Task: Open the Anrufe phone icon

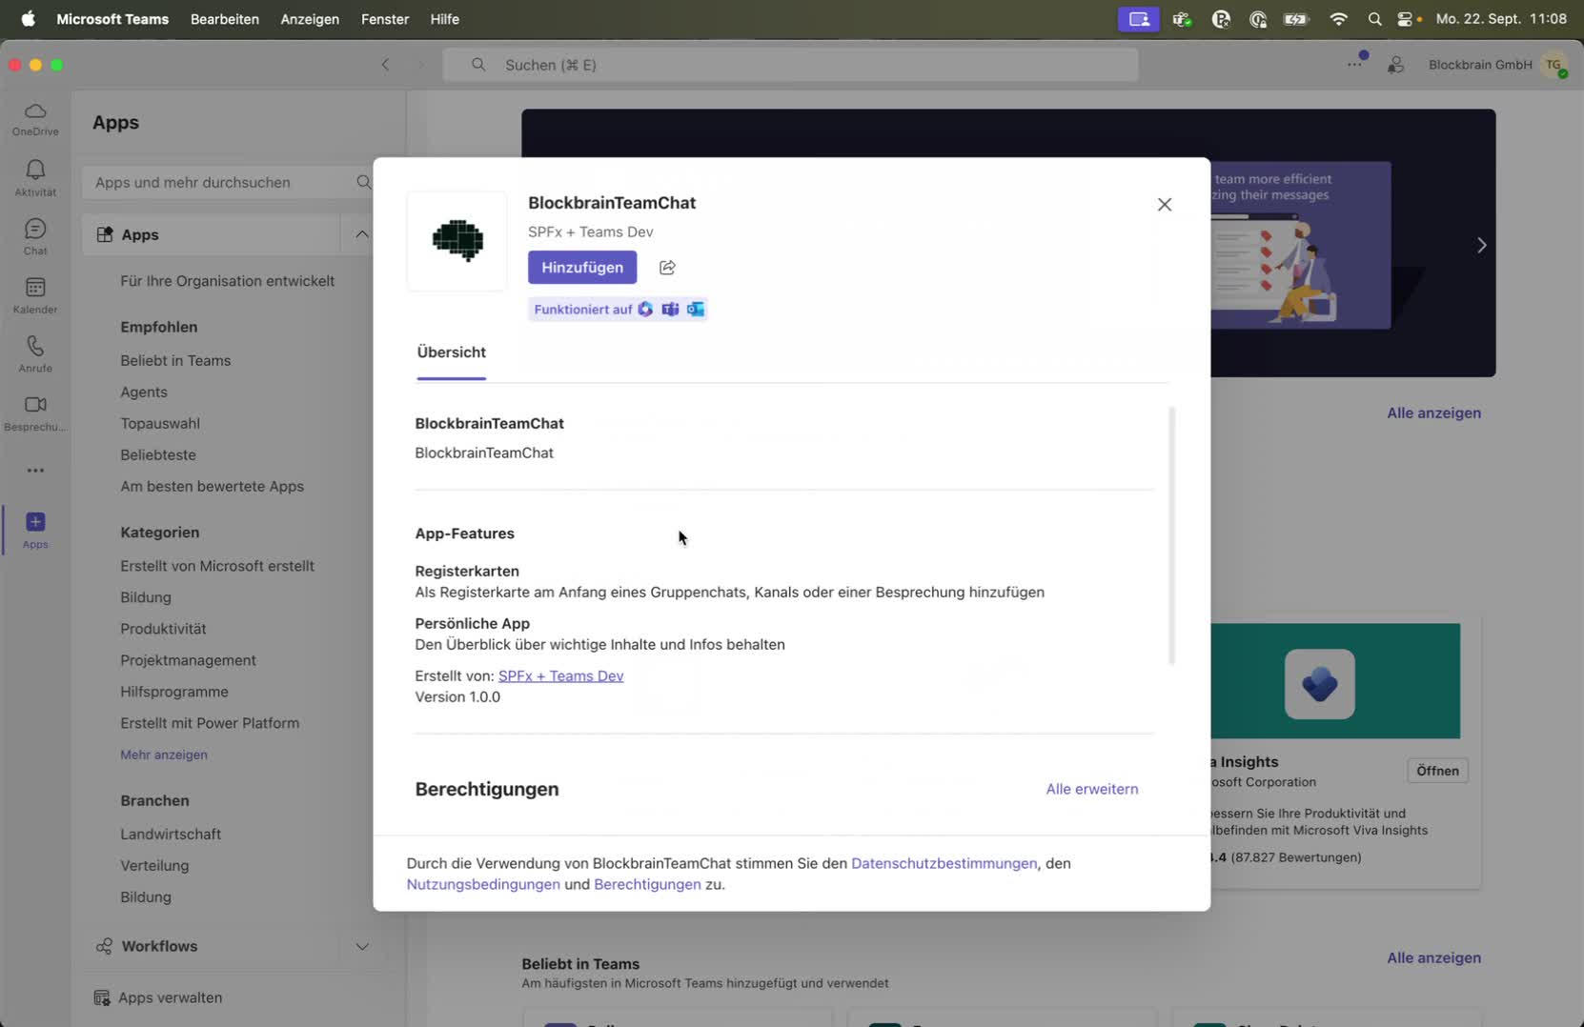Action: pyautogui.click(x=35, y=353)
